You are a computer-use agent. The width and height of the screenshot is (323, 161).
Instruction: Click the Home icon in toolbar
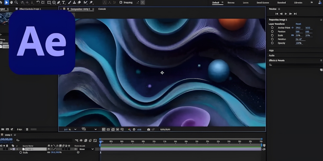(1, 2)
